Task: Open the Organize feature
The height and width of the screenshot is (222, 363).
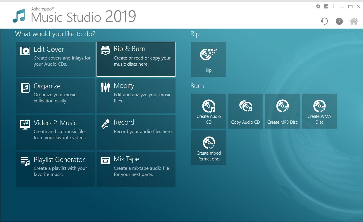Action: 55,96
